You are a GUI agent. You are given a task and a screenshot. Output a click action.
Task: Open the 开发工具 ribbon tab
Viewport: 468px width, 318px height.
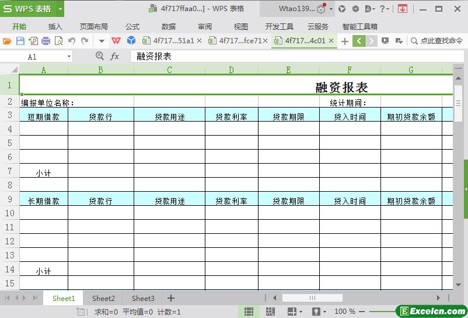coord(280,27)
